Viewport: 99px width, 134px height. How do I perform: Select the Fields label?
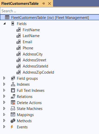click(x=22, y=24)
